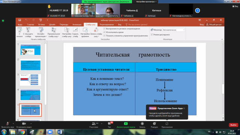Expand audio options arrow next to mute
This screenshot has width=240, height=135.
[13, 124]
